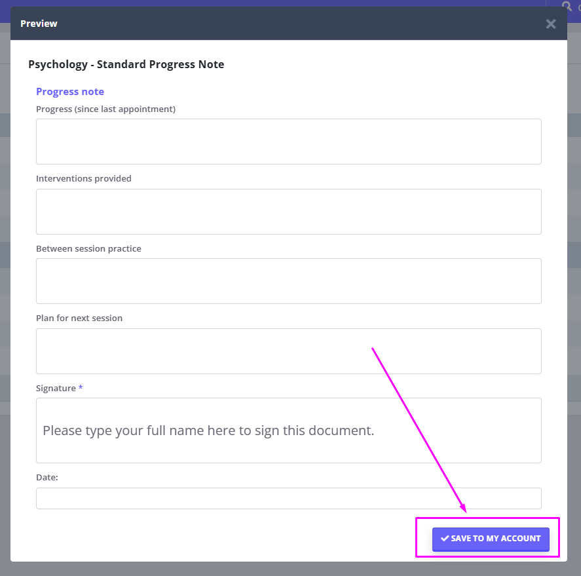
Task: Select the Between session practice field
Action: [288, 280]
